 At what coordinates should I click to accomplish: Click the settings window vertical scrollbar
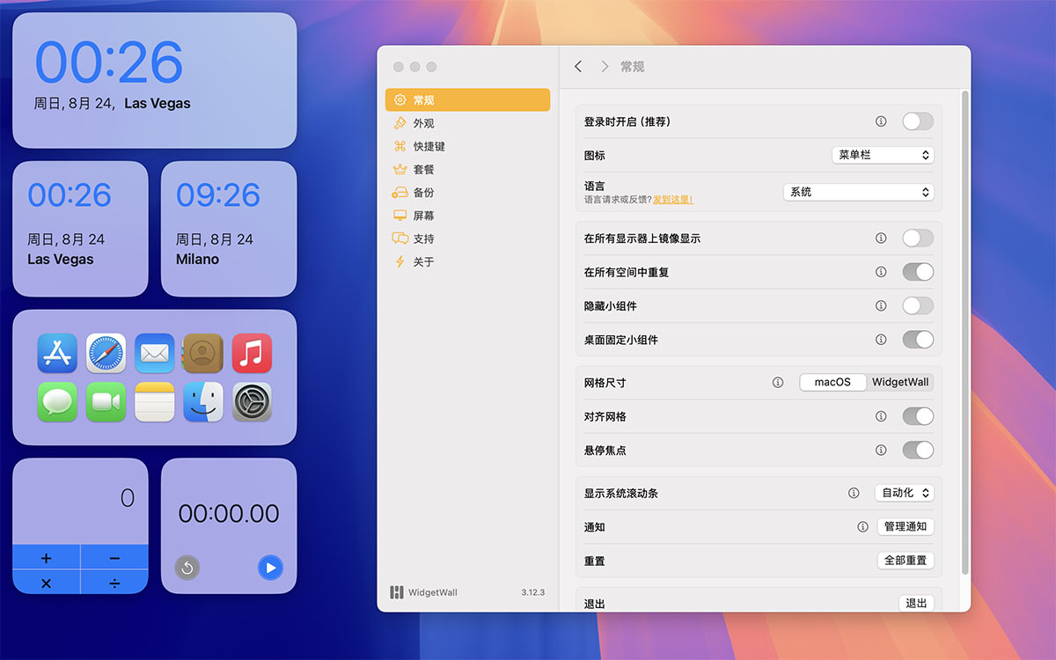[x=964, y=333]
